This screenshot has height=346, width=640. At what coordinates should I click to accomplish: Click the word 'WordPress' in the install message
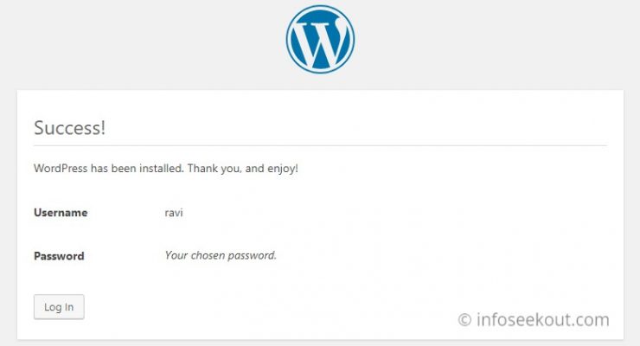pos(61,168)
